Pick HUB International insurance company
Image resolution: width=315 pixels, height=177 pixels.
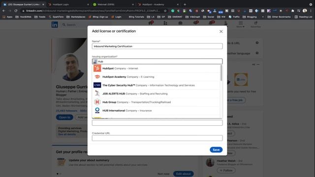click(x=156, y=111)
